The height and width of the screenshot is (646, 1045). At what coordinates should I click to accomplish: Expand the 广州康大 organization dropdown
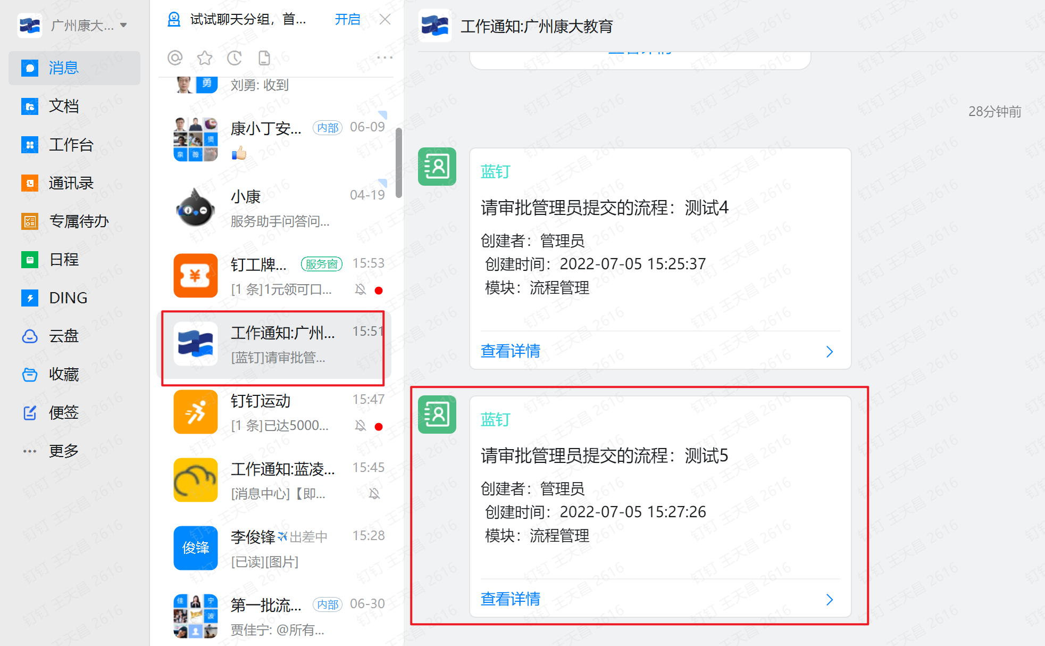(x=124, y=25)
